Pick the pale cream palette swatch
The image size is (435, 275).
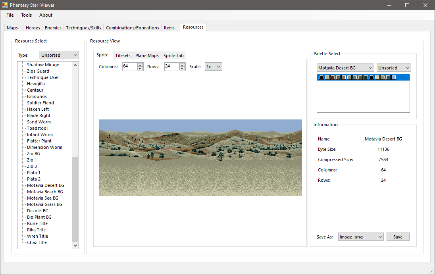click(377, 77)
